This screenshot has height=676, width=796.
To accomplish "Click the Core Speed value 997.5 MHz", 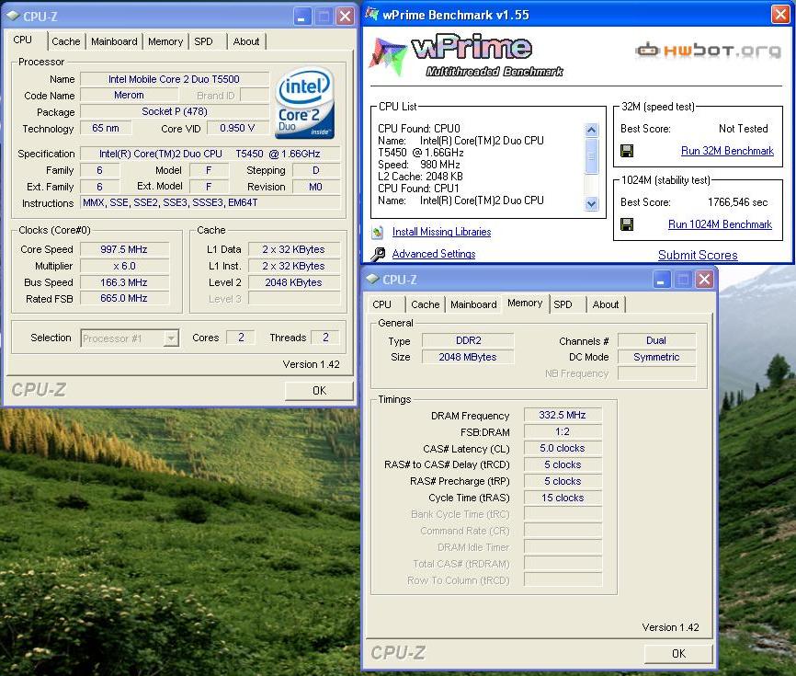I will click(x=124, y=249).
